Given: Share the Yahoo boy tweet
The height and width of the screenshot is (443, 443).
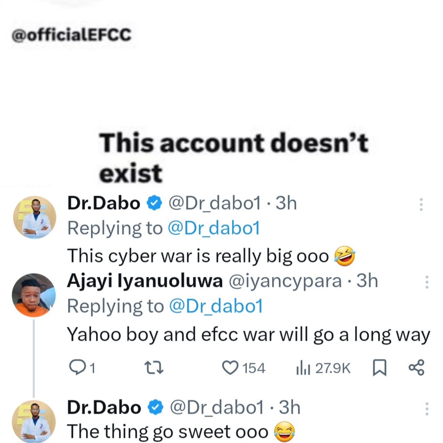Looking at the screenshot, I should tap(416, 368).
